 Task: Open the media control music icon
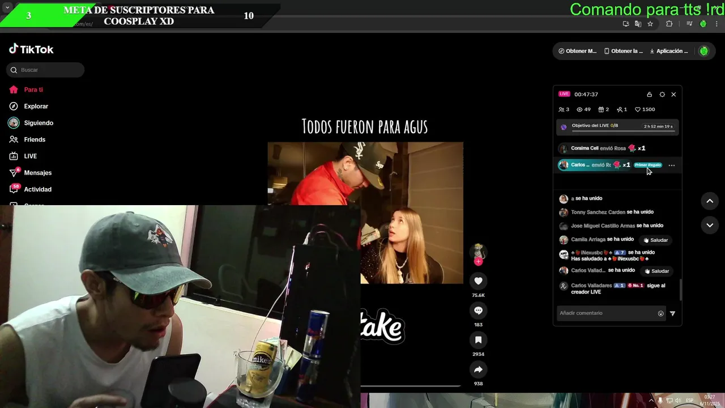click(689, 24)
